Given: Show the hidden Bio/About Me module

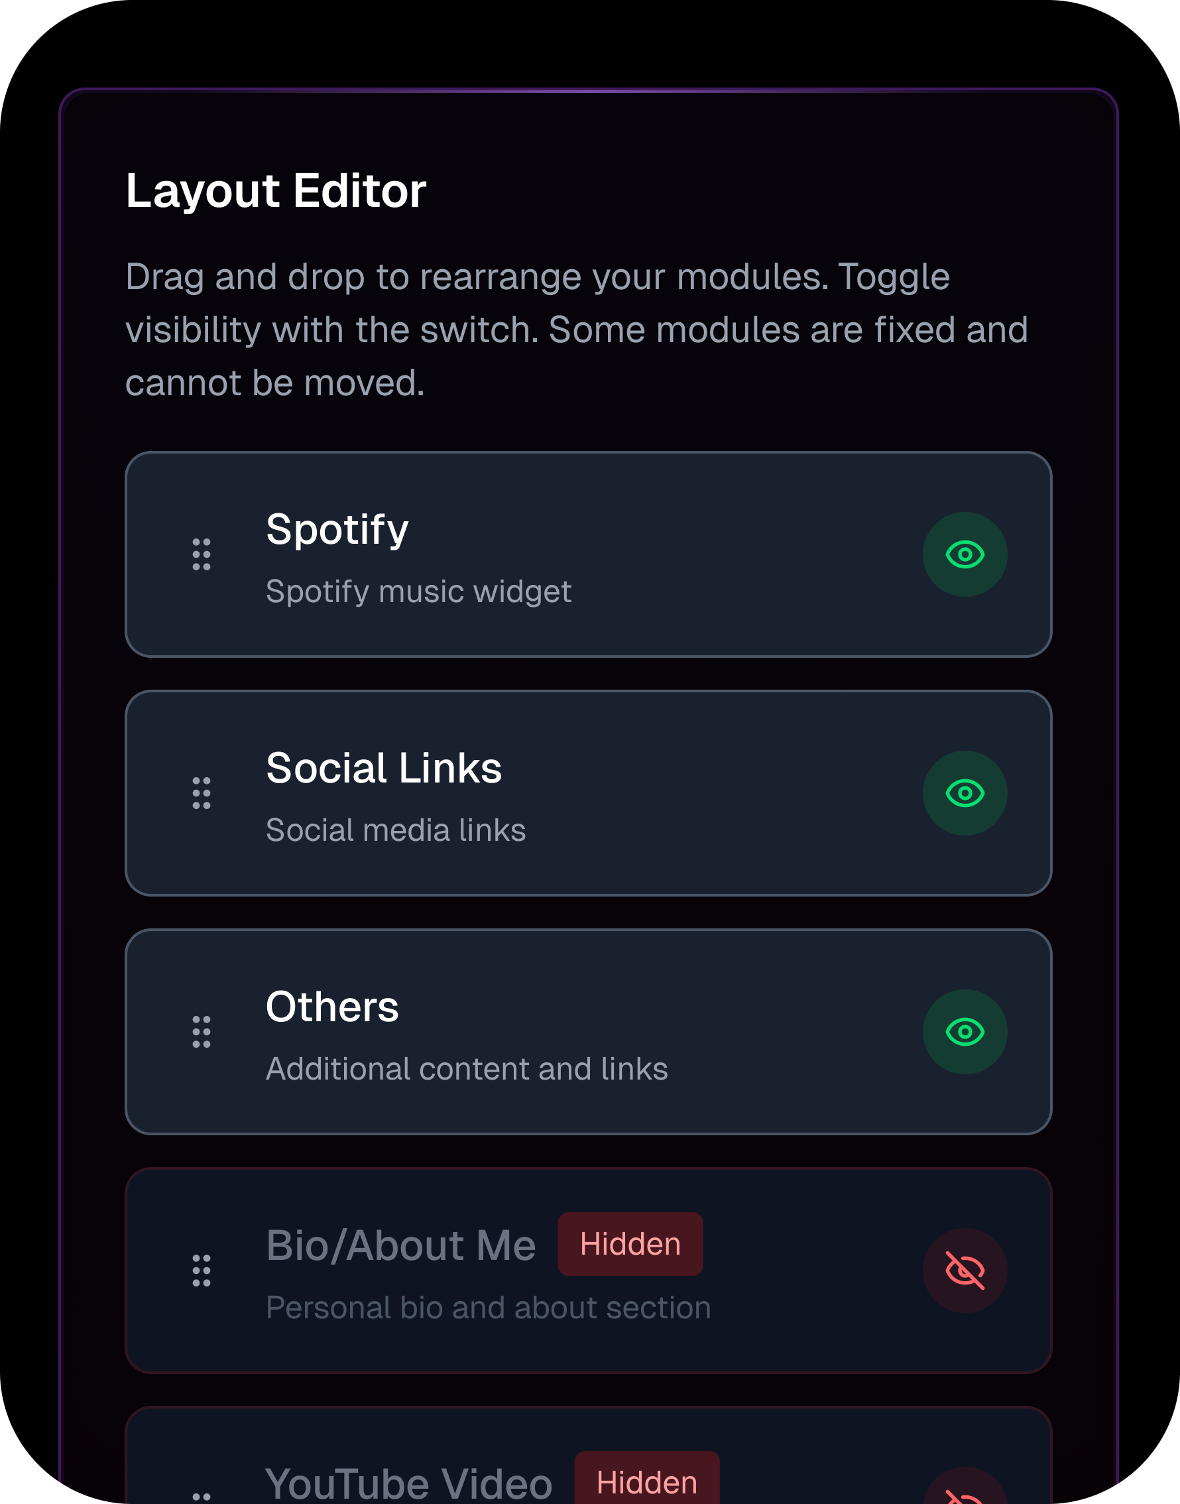Looking at the screenshot, I should [x=965, y=1271].
